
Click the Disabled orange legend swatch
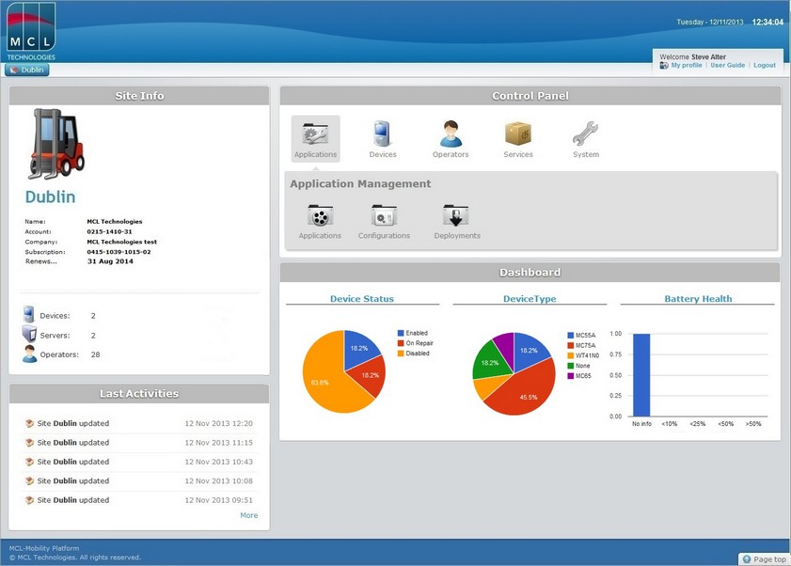pos(401,354)
